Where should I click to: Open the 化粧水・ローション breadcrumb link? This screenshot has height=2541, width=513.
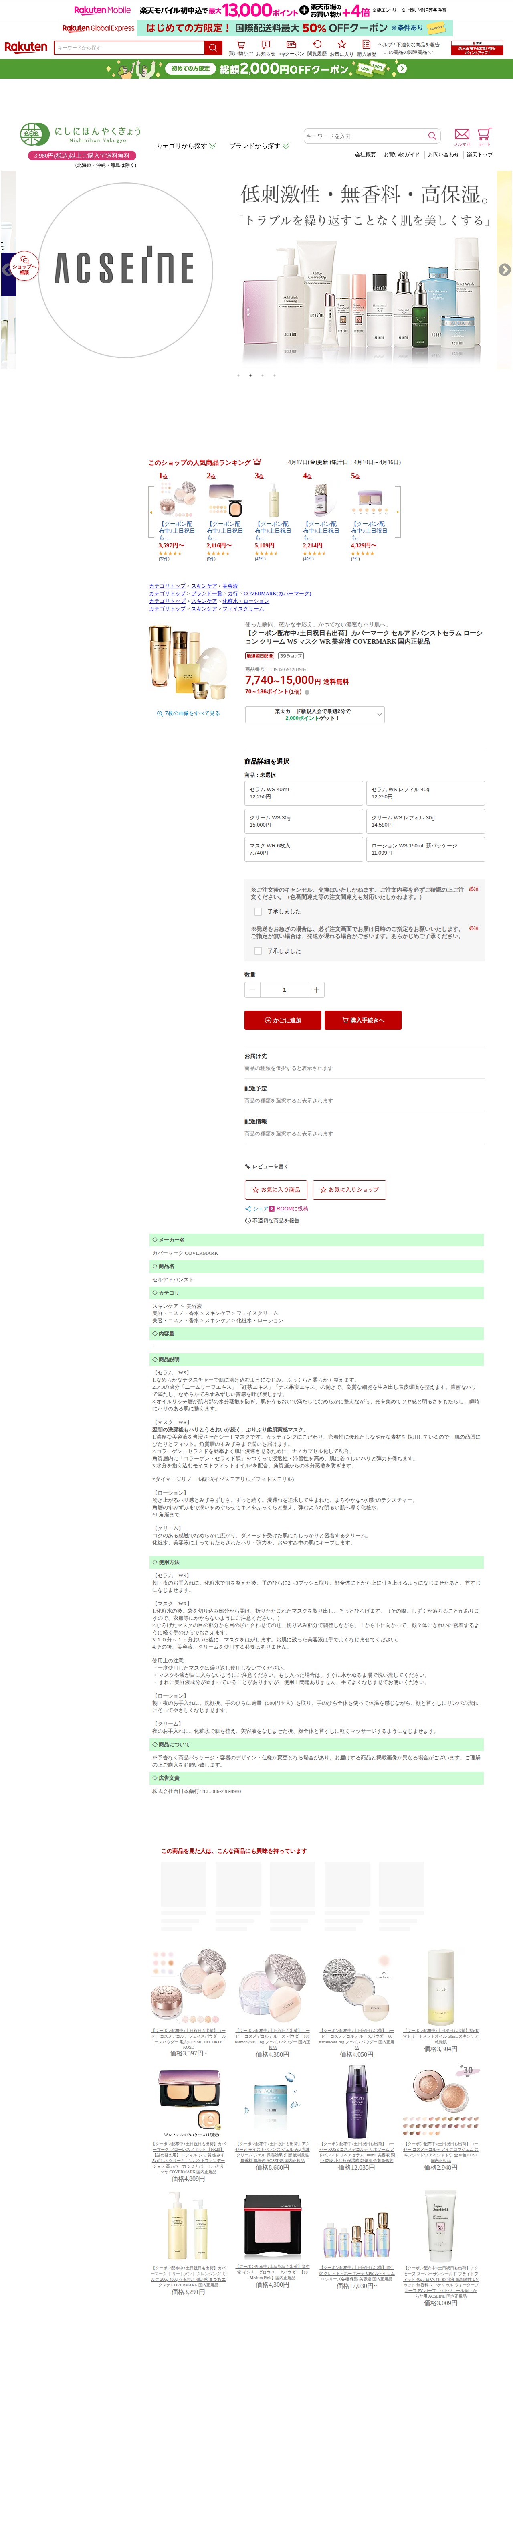coord(246,601)
